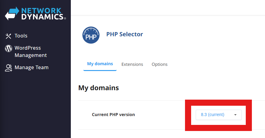Click the empty white top header bar
The image size is (265, 138).
click(x=168, y=7)
